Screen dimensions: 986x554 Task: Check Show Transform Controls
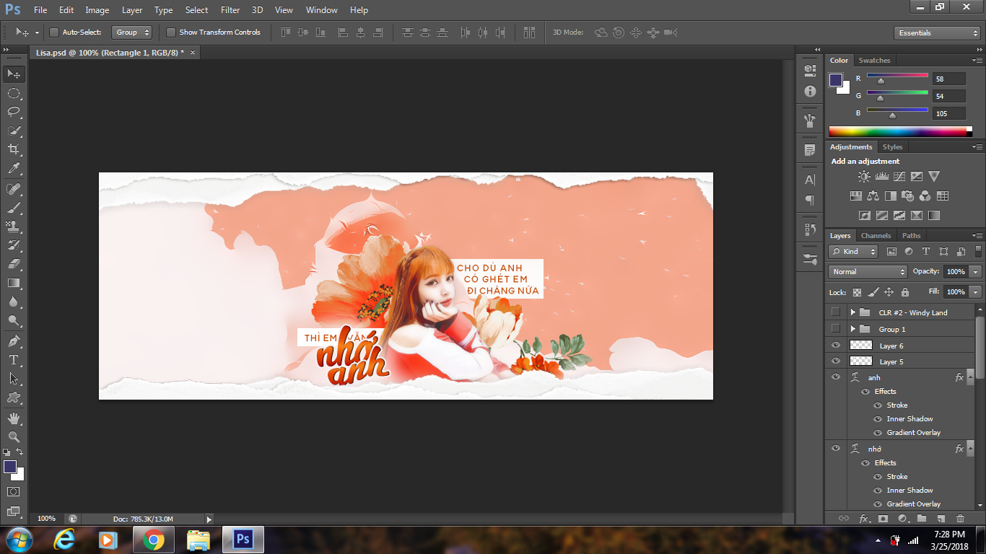[171, 32]
